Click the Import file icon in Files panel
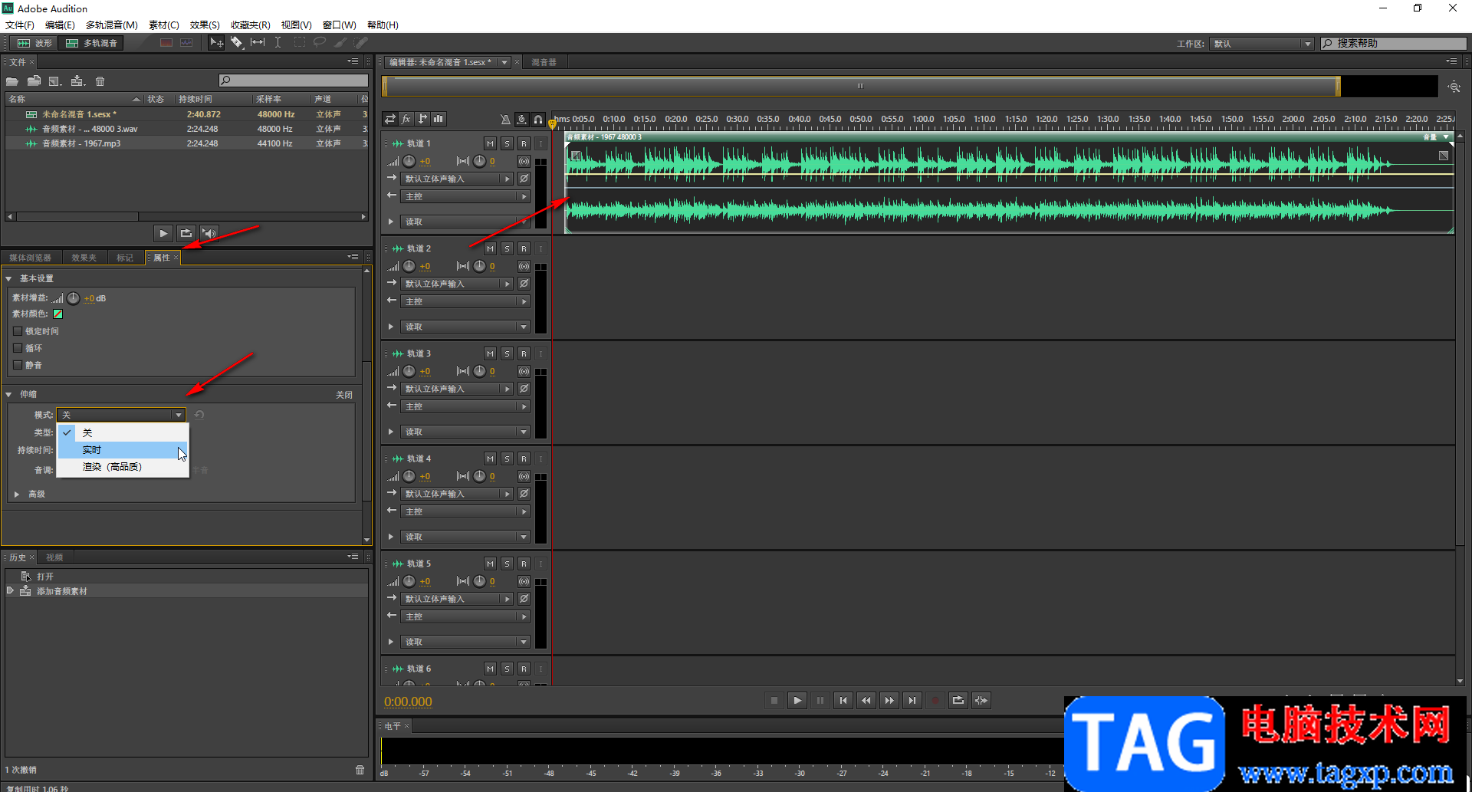The image size is (1472, 792). [34, 81]
